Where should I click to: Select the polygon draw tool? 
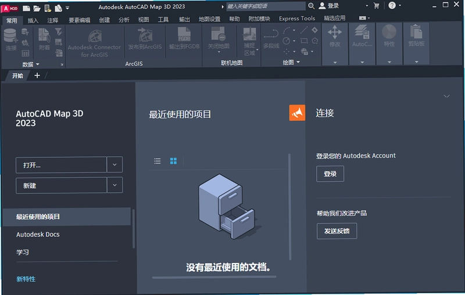click(314, 41)
